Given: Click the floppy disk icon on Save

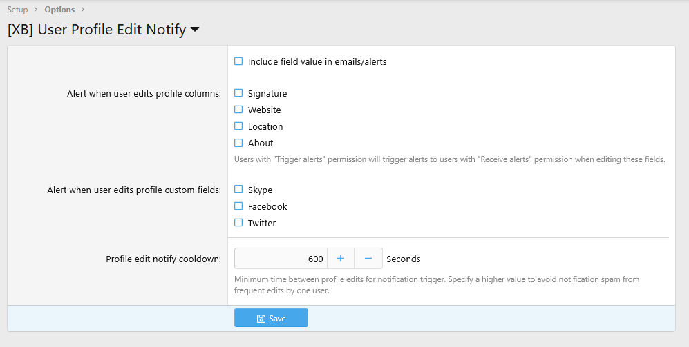Looking at the screenshot, I should pos(261,319).
